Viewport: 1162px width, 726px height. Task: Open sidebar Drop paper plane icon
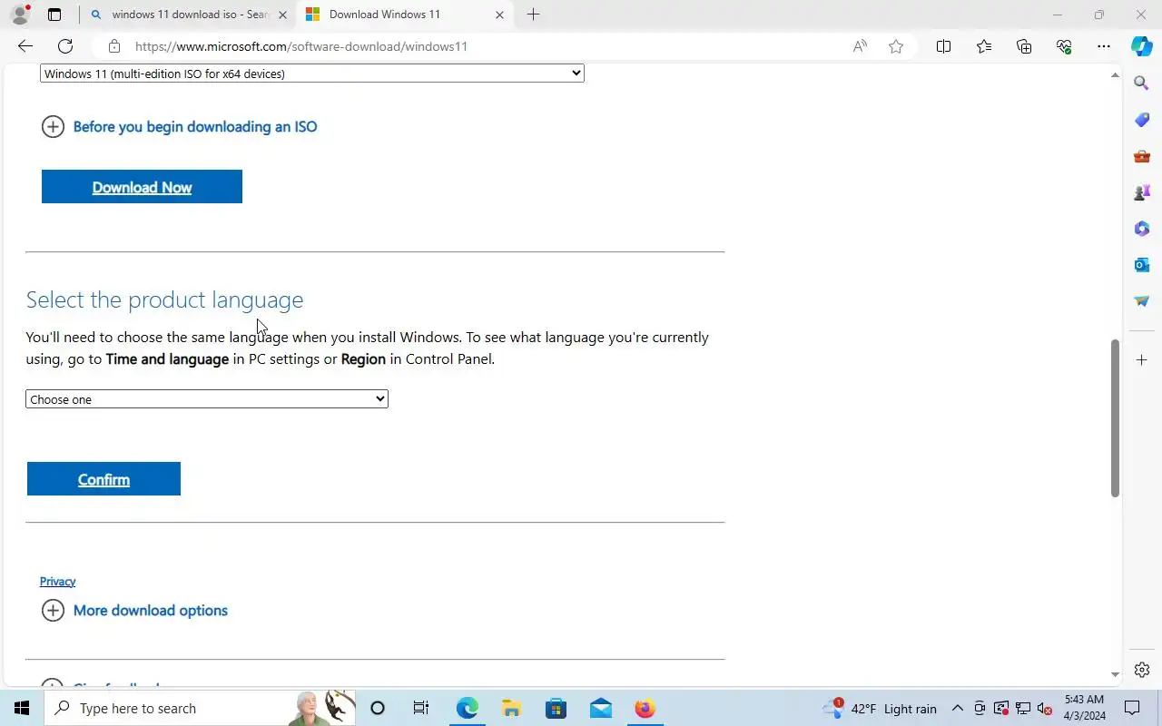coord(1142,301)
